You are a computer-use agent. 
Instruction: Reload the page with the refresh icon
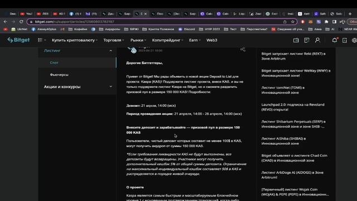(21, 22)
